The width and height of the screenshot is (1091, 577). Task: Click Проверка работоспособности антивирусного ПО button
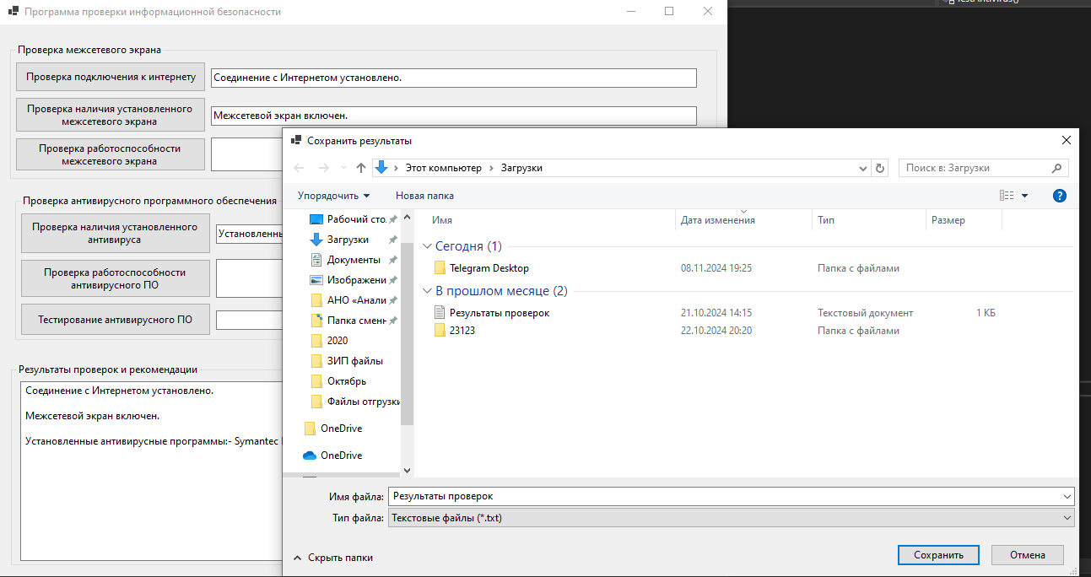[115, 278]
